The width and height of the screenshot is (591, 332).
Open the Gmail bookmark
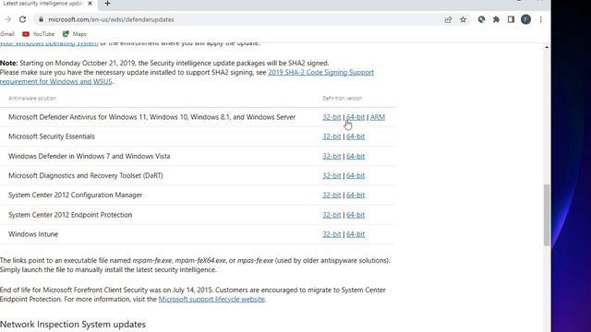point(7,34)
